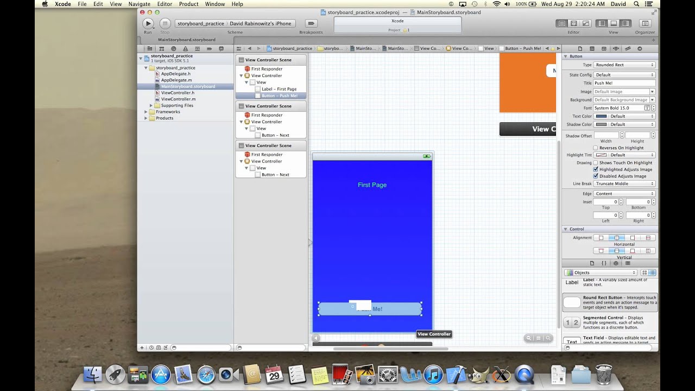695x391 pixels.
Task: Set vertical alignment to center
Action: point(617,251)
